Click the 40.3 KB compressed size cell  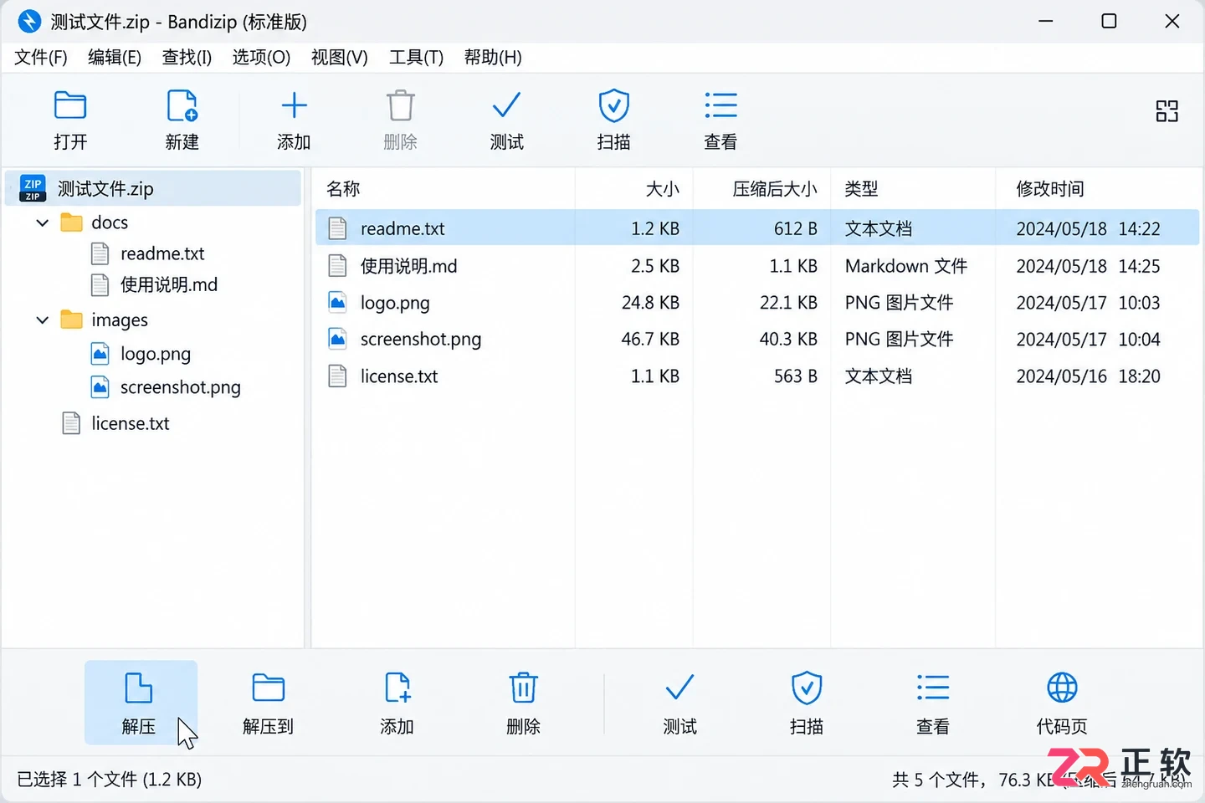788,340
